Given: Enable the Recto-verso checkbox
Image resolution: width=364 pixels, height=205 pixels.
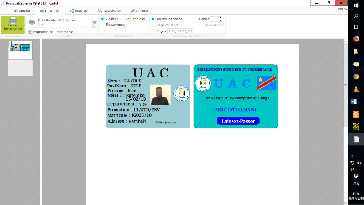Looking at the screenshot, I should tap(102, 24).
